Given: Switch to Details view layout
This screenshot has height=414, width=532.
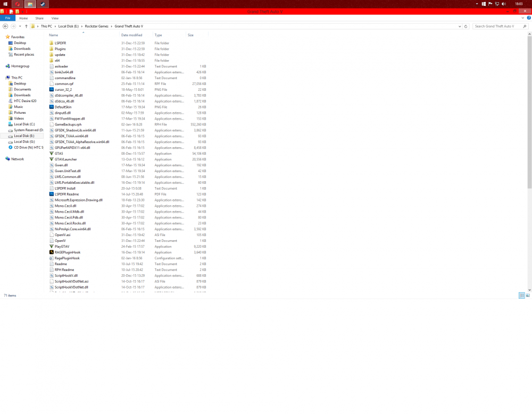Looking at the screenshot, I should [522, 295].
